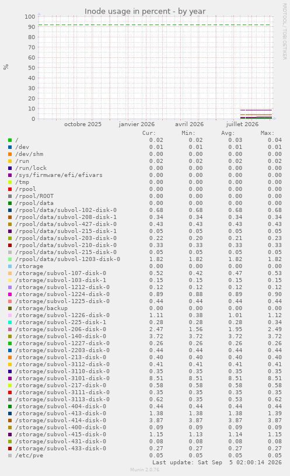This screenshot has width=290, height=476.
Task: Click the Avg: column header
Action: [x=228, y=133]
